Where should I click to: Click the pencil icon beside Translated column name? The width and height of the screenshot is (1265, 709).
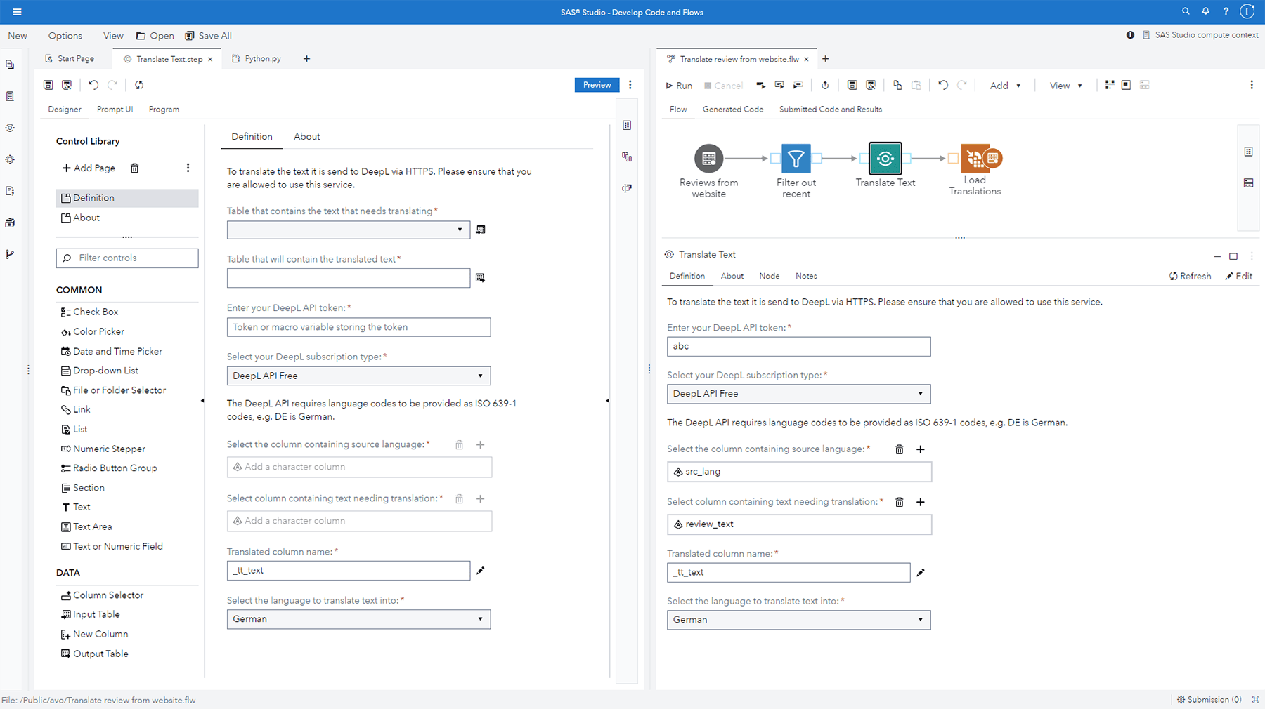(920, 573)
